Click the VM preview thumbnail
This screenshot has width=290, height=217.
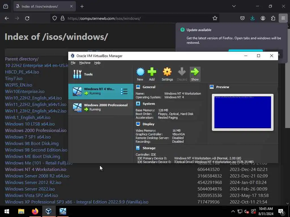pos(243,112)
